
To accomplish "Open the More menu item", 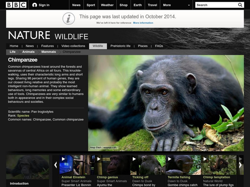I will coord(167,5).
